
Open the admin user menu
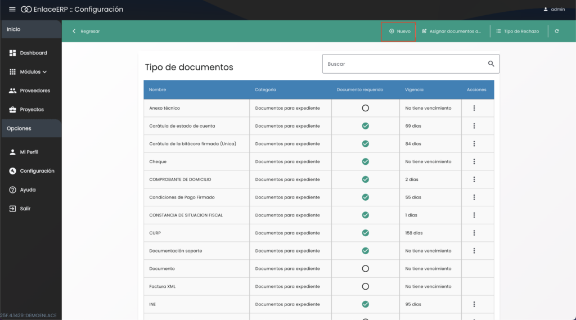(x=554, y=10)
